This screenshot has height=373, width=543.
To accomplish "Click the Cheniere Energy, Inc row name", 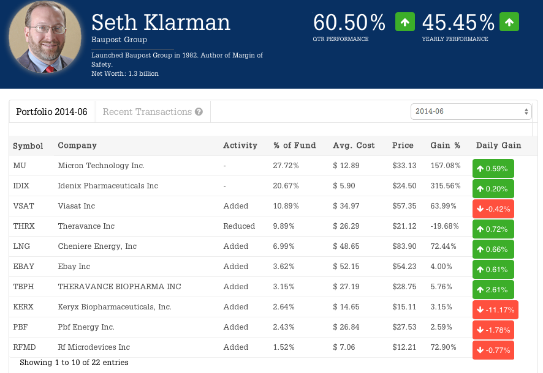I will click(97, 246).
